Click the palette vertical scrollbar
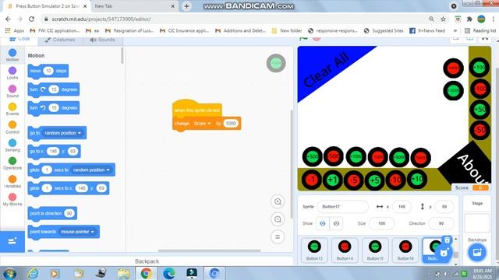The width and height of the screenshot is (499, 280). [122, 55]
